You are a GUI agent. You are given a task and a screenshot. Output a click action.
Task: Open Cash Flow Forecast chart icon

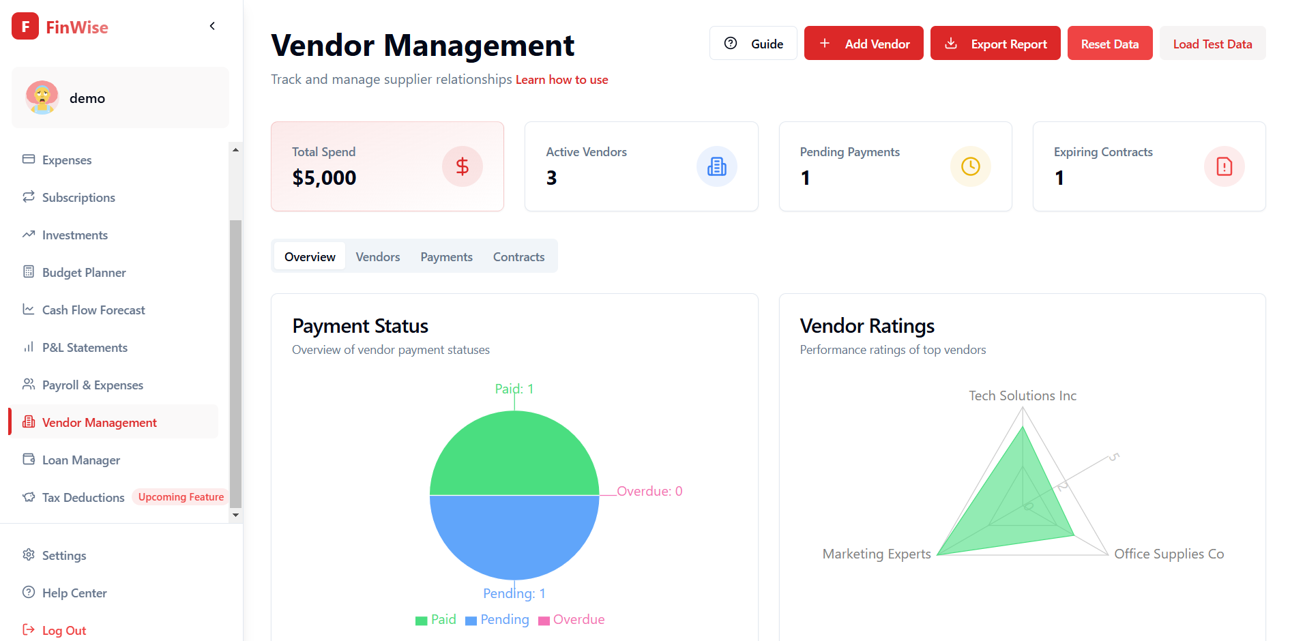(x=29, y=310)
